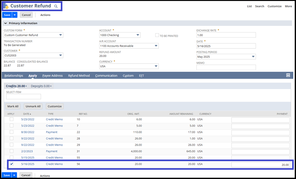296x179 pixels.
Task: Switch to the Communication tab
Action: point(106,76)
